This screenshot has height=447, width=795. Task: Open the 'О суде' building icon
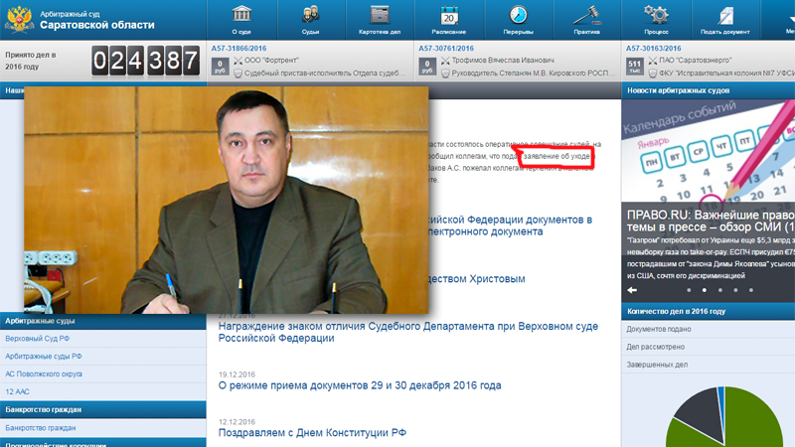tap(241, 15)
